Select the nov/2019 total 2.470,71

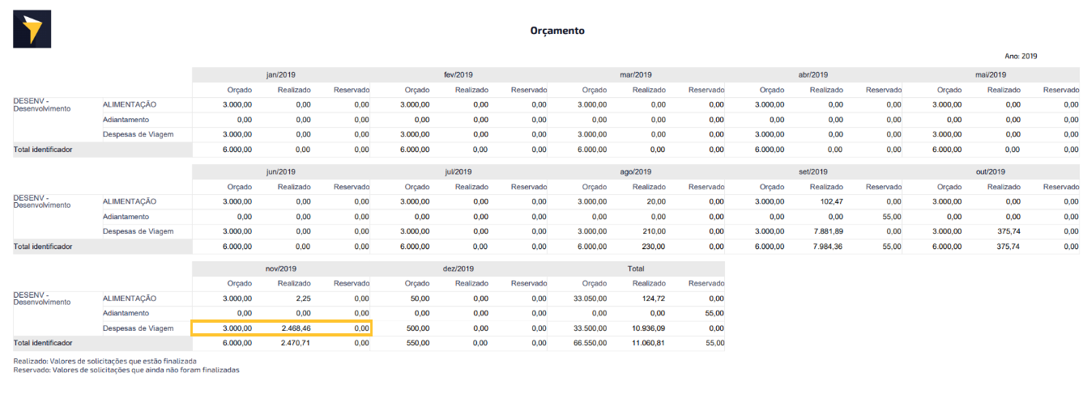pyautogui.click(x=296, y=343)
